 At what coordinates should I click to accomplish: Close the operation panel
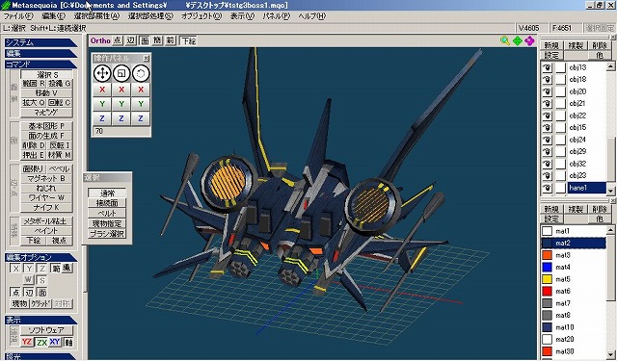pyautogui.click(x=146, y=58)
